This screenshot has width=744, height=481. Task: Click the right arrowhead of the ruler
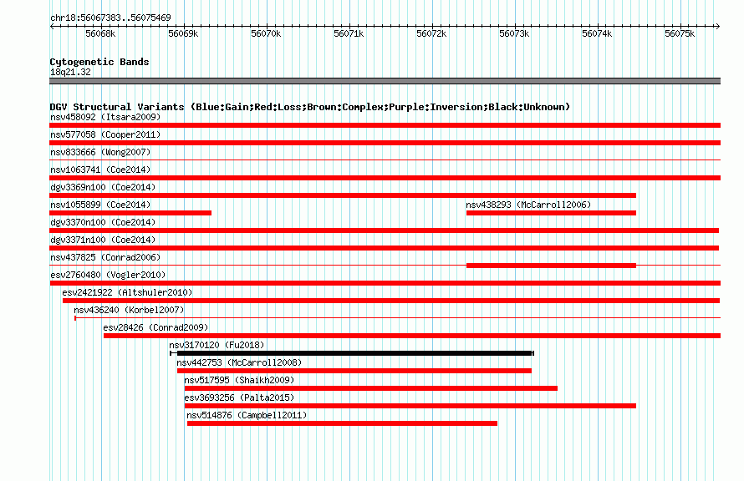(717, 27)
